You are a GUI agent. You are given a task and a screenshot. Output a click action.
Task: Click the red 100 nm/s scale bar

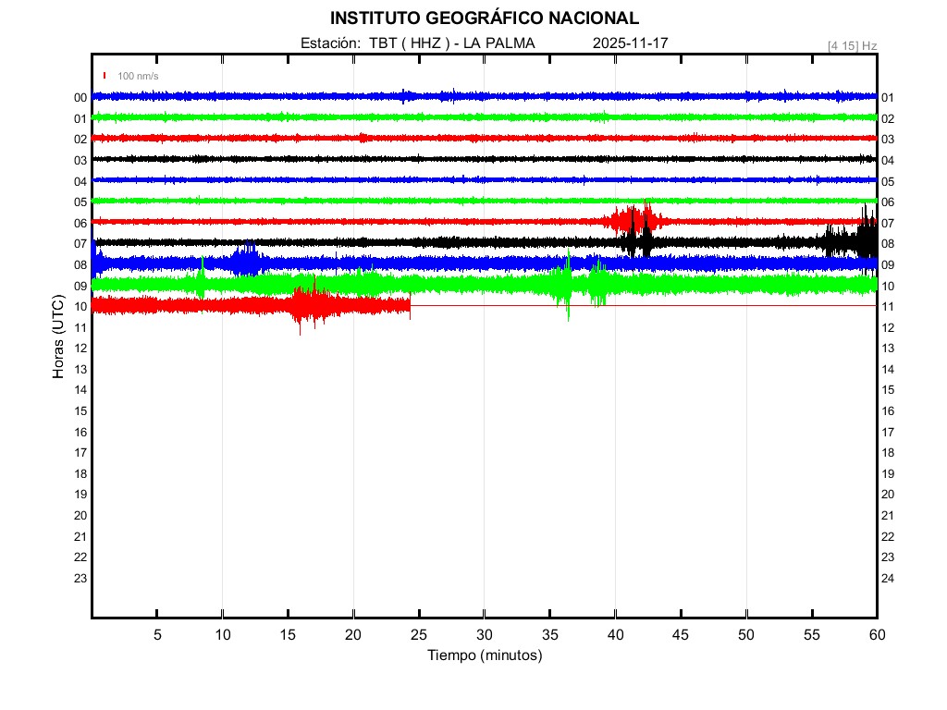click(x=105, y=76)
